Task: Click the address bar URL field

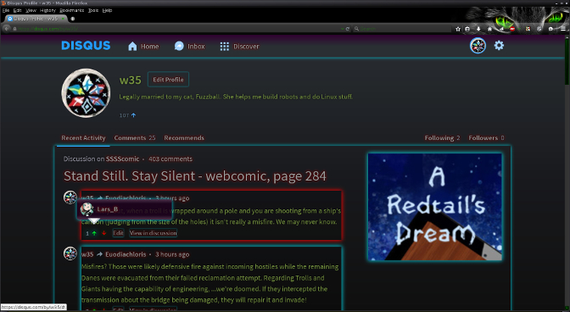Action: click(x=178, y=28)
